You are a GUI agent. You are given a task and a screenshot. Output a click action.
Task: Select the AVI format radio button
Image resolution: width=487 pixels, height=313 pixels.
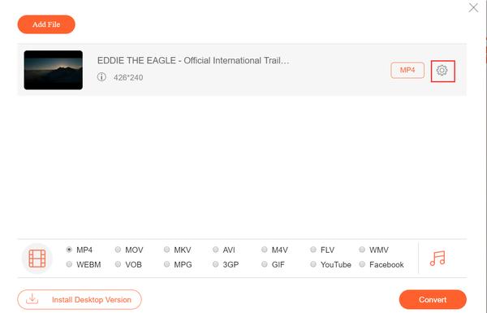[x=216, y=250]
